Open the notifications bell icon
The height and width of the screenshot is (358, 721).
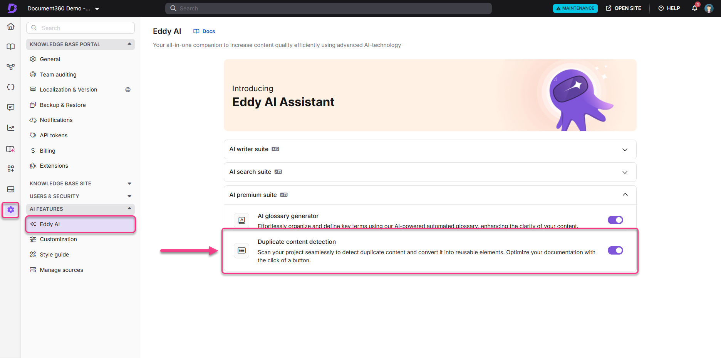coord(695,8)
